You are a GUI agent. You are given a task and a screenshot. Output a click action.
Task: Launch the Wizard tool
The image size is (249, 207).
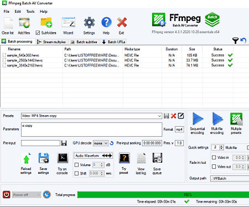(69, 23)
